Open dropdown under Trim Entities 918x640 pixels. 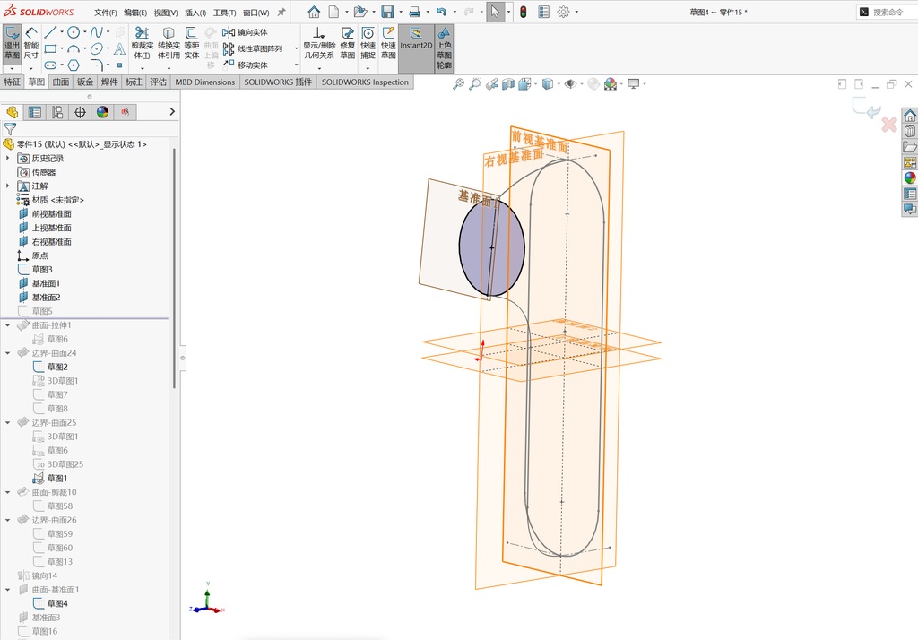pyautogui.click(x=143, y=68)
